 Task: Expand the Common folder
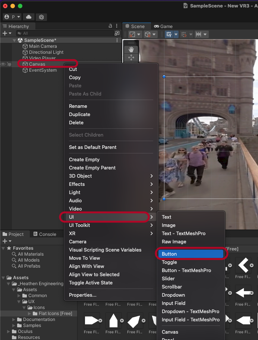(19, 296)
